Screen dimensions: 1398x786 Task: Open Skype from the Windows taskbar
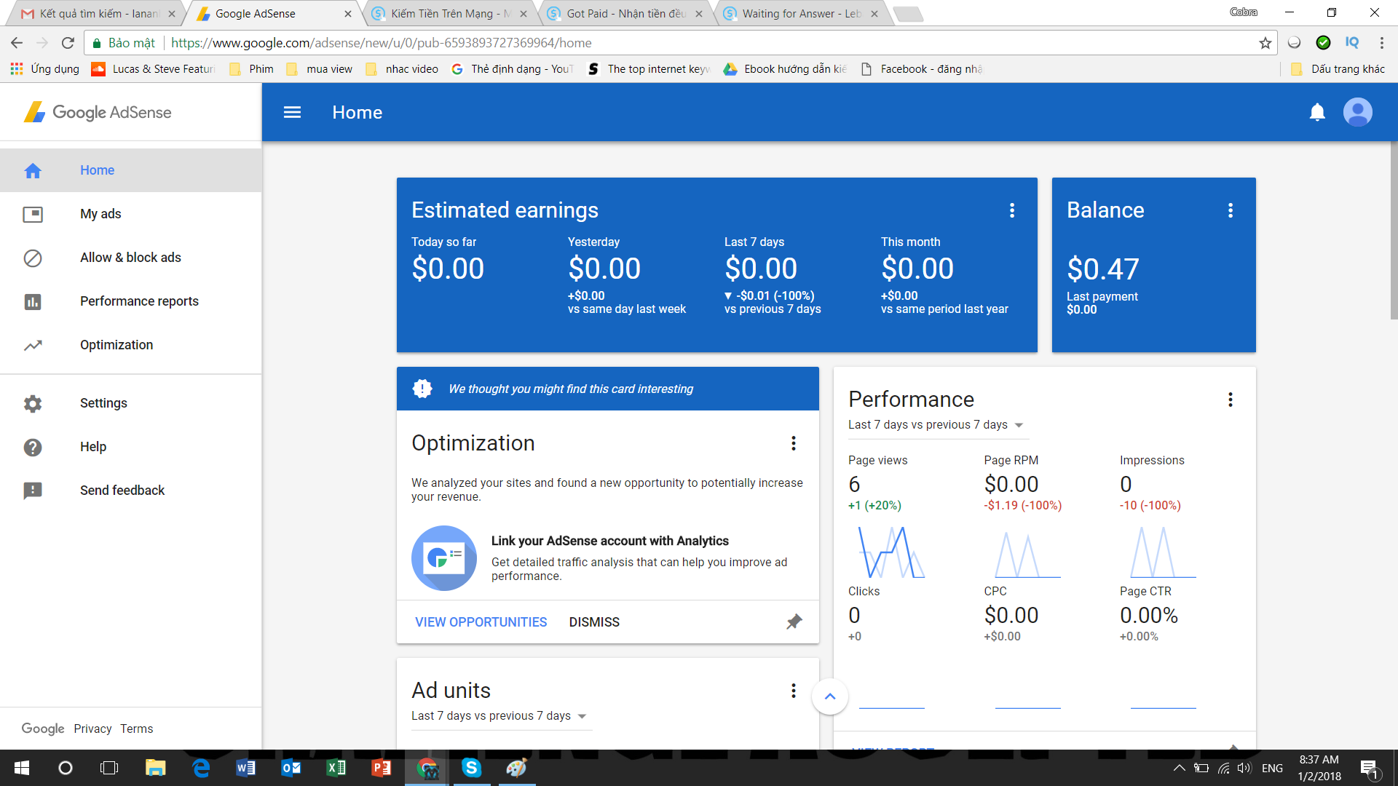click(x=471, y=768)
